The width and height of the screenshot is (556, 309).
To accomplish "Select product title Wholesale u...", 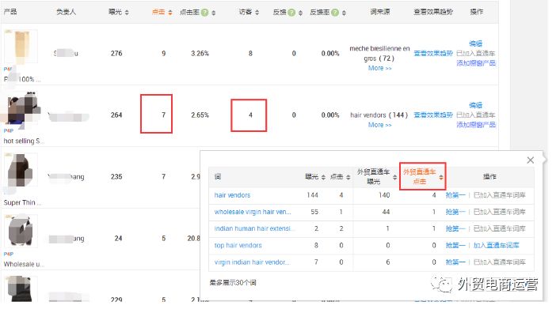I will point(24,264).
